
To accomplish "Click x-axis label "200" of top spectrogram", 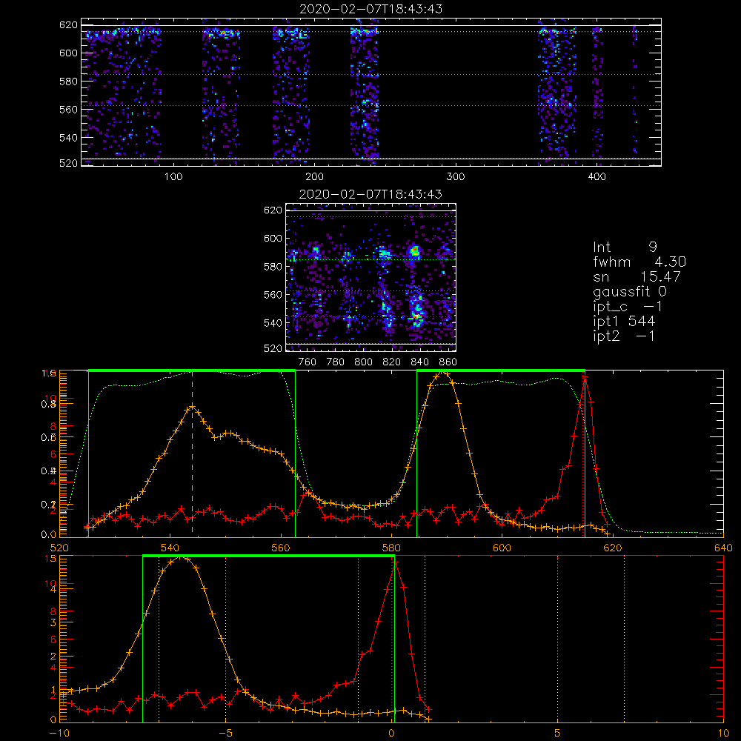I will pos(314,177).
